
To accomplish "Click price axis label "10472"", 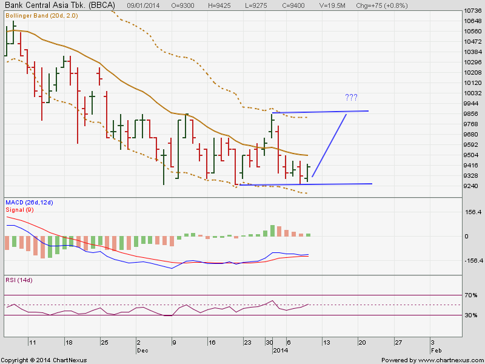I will [473, 41].
